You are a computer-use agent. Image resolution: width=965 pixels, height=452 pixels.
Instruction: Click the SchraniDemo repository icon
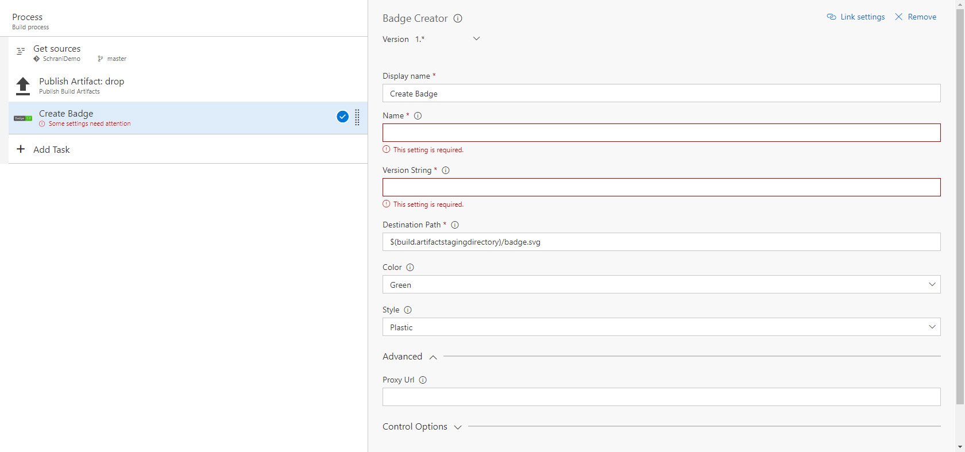37,59
